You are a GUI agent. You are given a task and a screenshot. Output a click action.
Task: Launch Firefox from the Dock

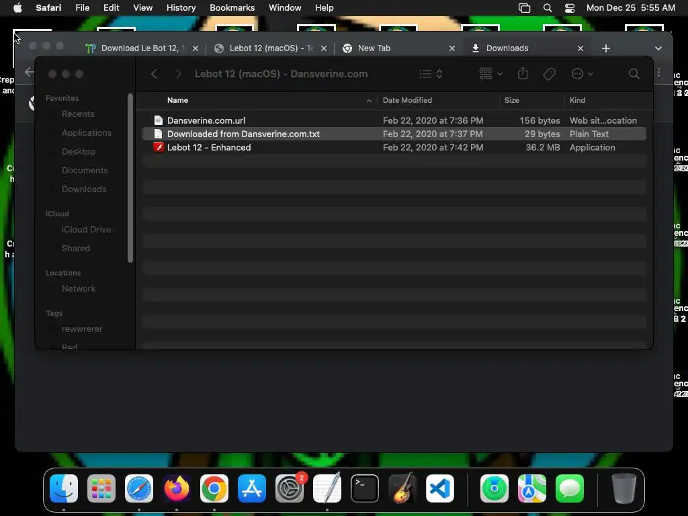177,488
